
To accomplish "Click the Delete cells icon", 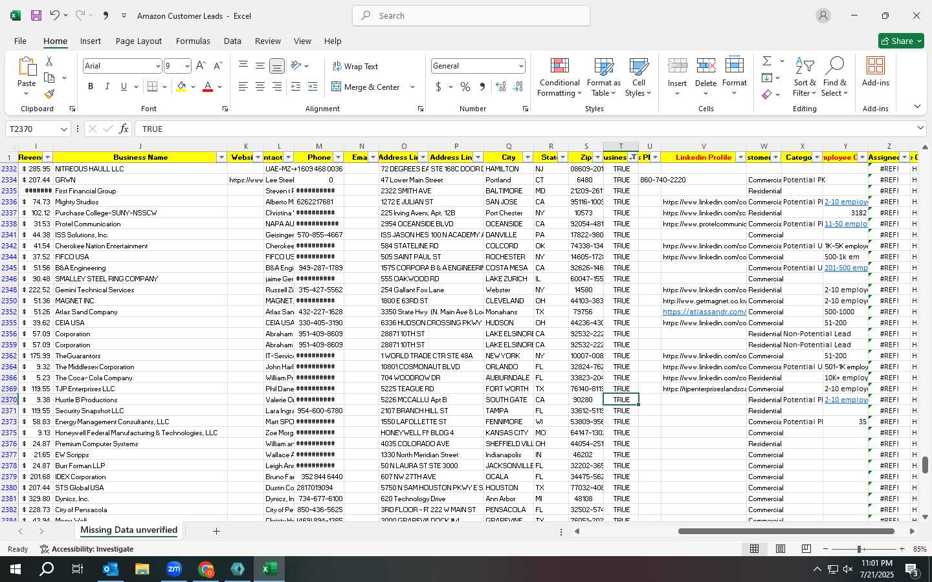I will [705, 66].
